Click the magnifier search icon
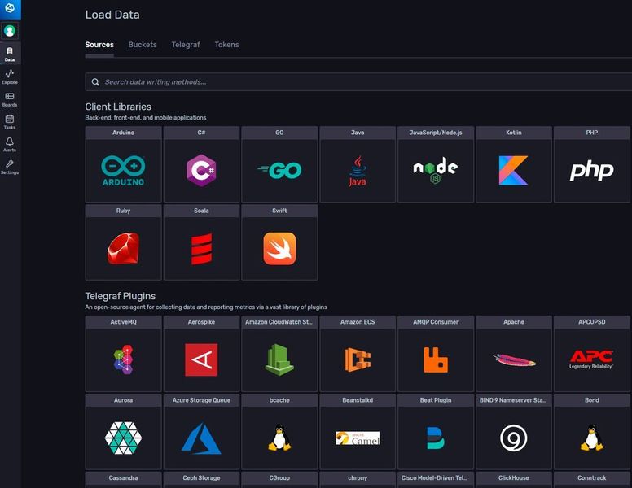632x488 pixels. tap(95, 82)
